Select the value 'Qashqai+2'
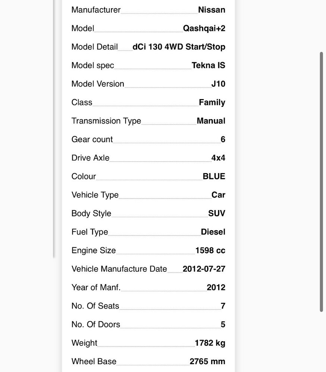The height and width of the screenshot is (372, 326). (x=204, y=28)
